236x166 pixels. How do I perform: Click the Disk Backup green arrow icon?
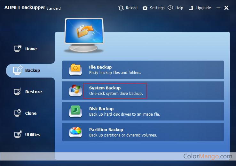(x=75, y=111)
